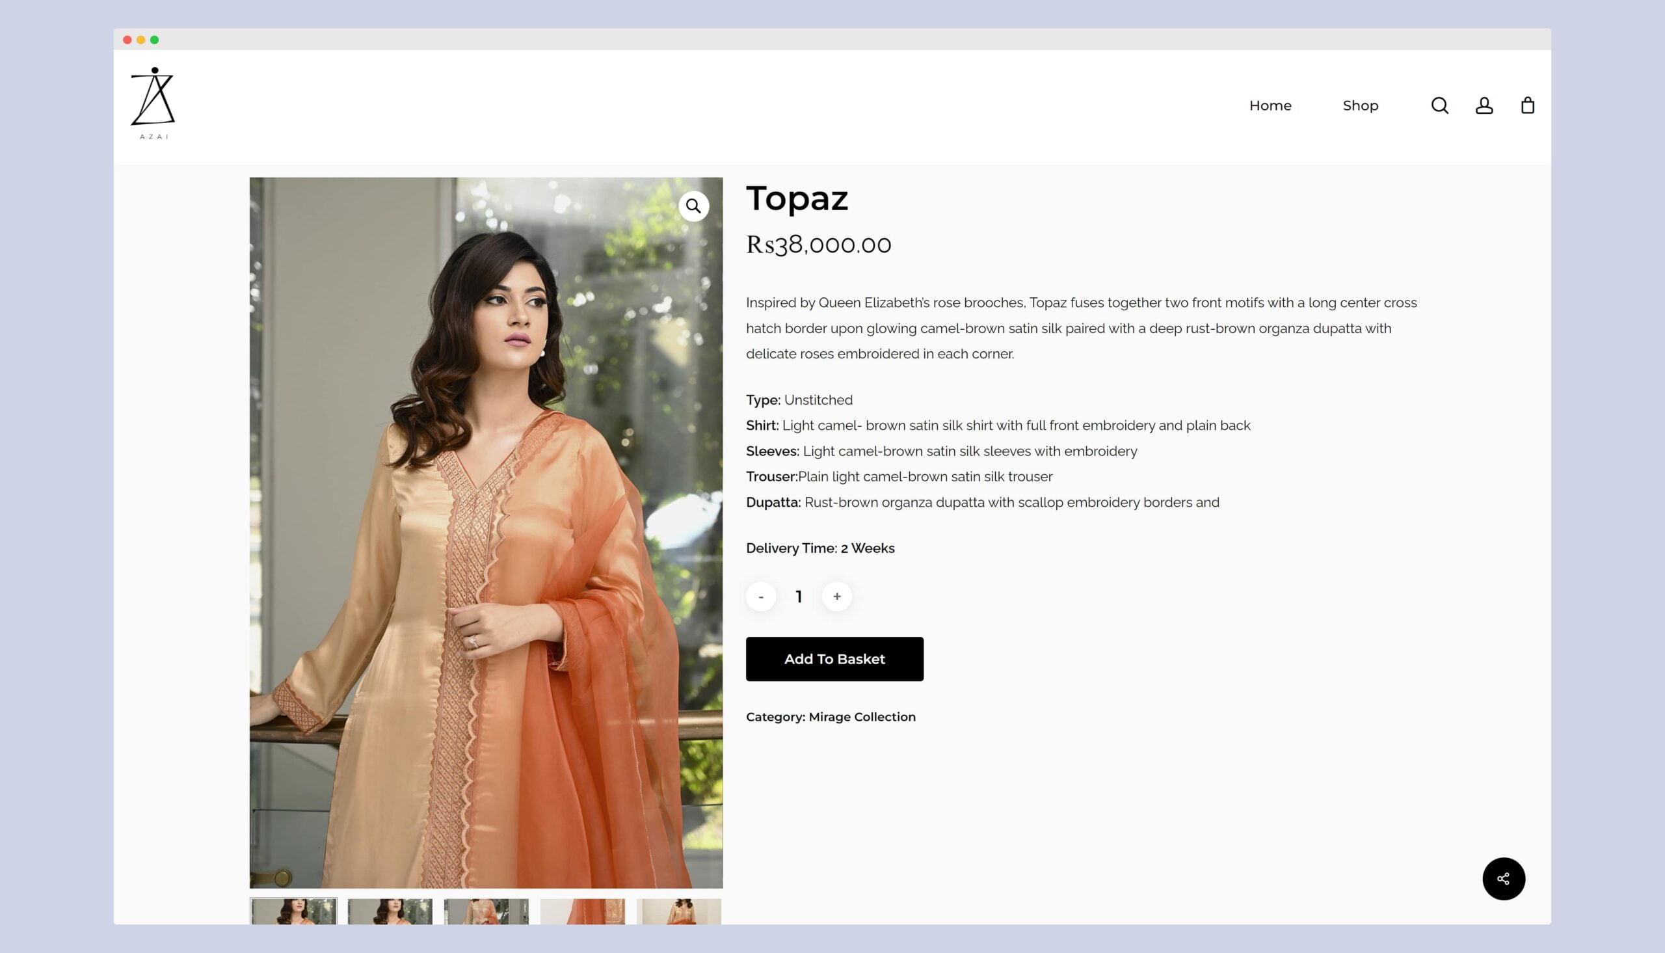Screen dimensions: 1665x953
Task: Click the minus icon to decrease quantity
Action: (761, 597)
